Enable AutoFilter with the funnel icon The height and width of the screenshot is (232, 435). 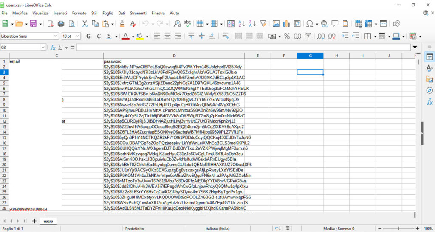point(263,24)
